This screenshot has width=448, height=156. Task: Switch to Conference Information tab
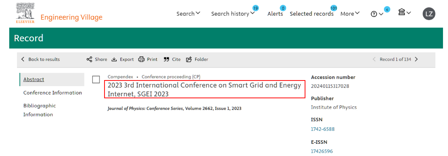click(52, 93)
